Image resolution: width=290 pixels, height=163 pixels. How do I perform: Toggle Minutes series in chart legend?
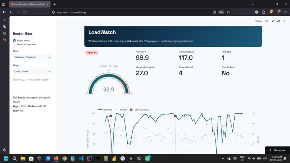click(122, 110)
